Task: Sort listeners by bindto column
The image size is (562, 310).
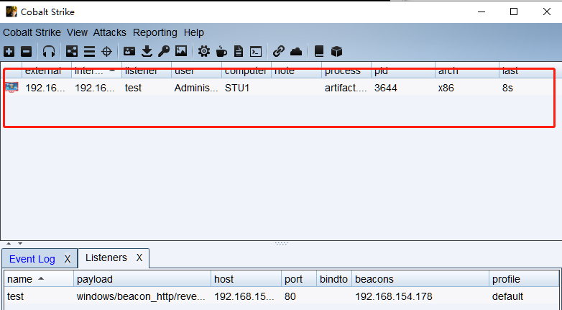Action: point(334,279)
